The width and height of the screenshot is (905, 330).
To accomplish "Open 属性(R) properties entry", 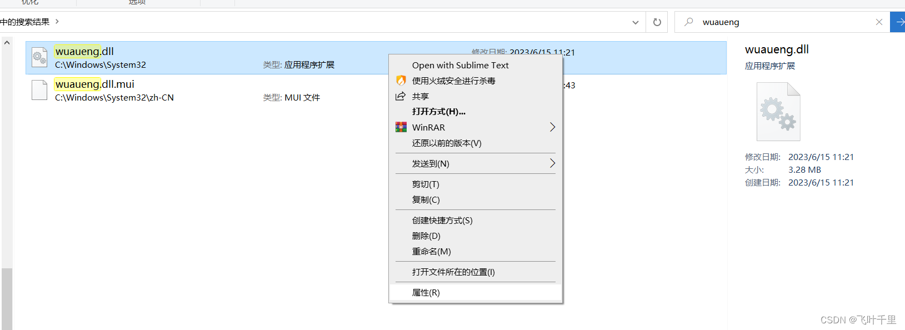I will [x=476, y=292].
